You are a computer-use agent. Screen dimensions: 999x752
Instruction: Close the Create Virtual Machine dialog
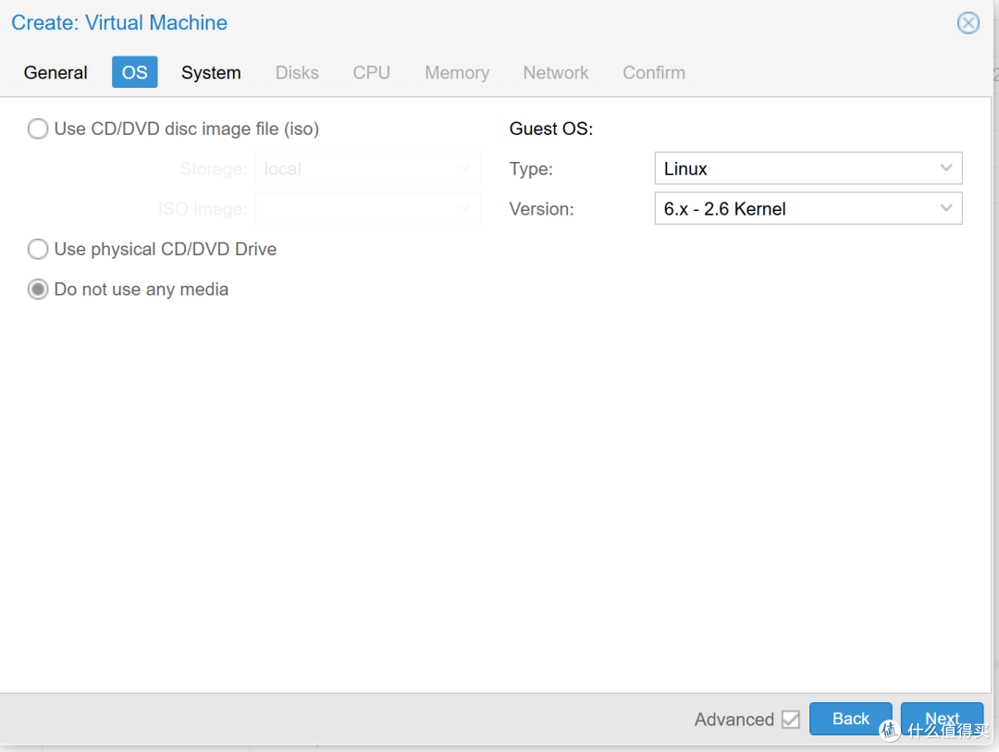click(968, 23)
